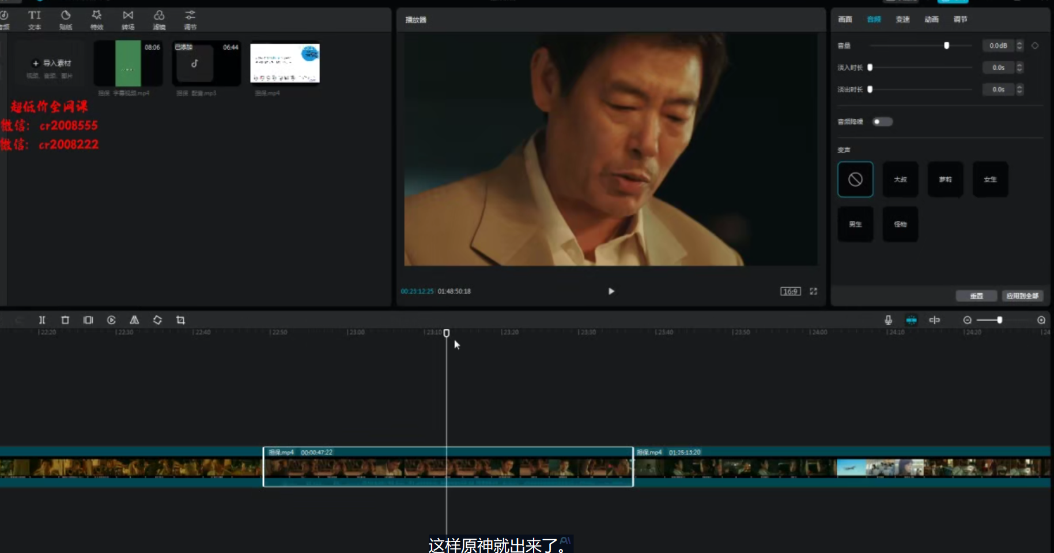
Task: Select the timeline clip labeled 01:25:13:20
Action: (843, 467)
